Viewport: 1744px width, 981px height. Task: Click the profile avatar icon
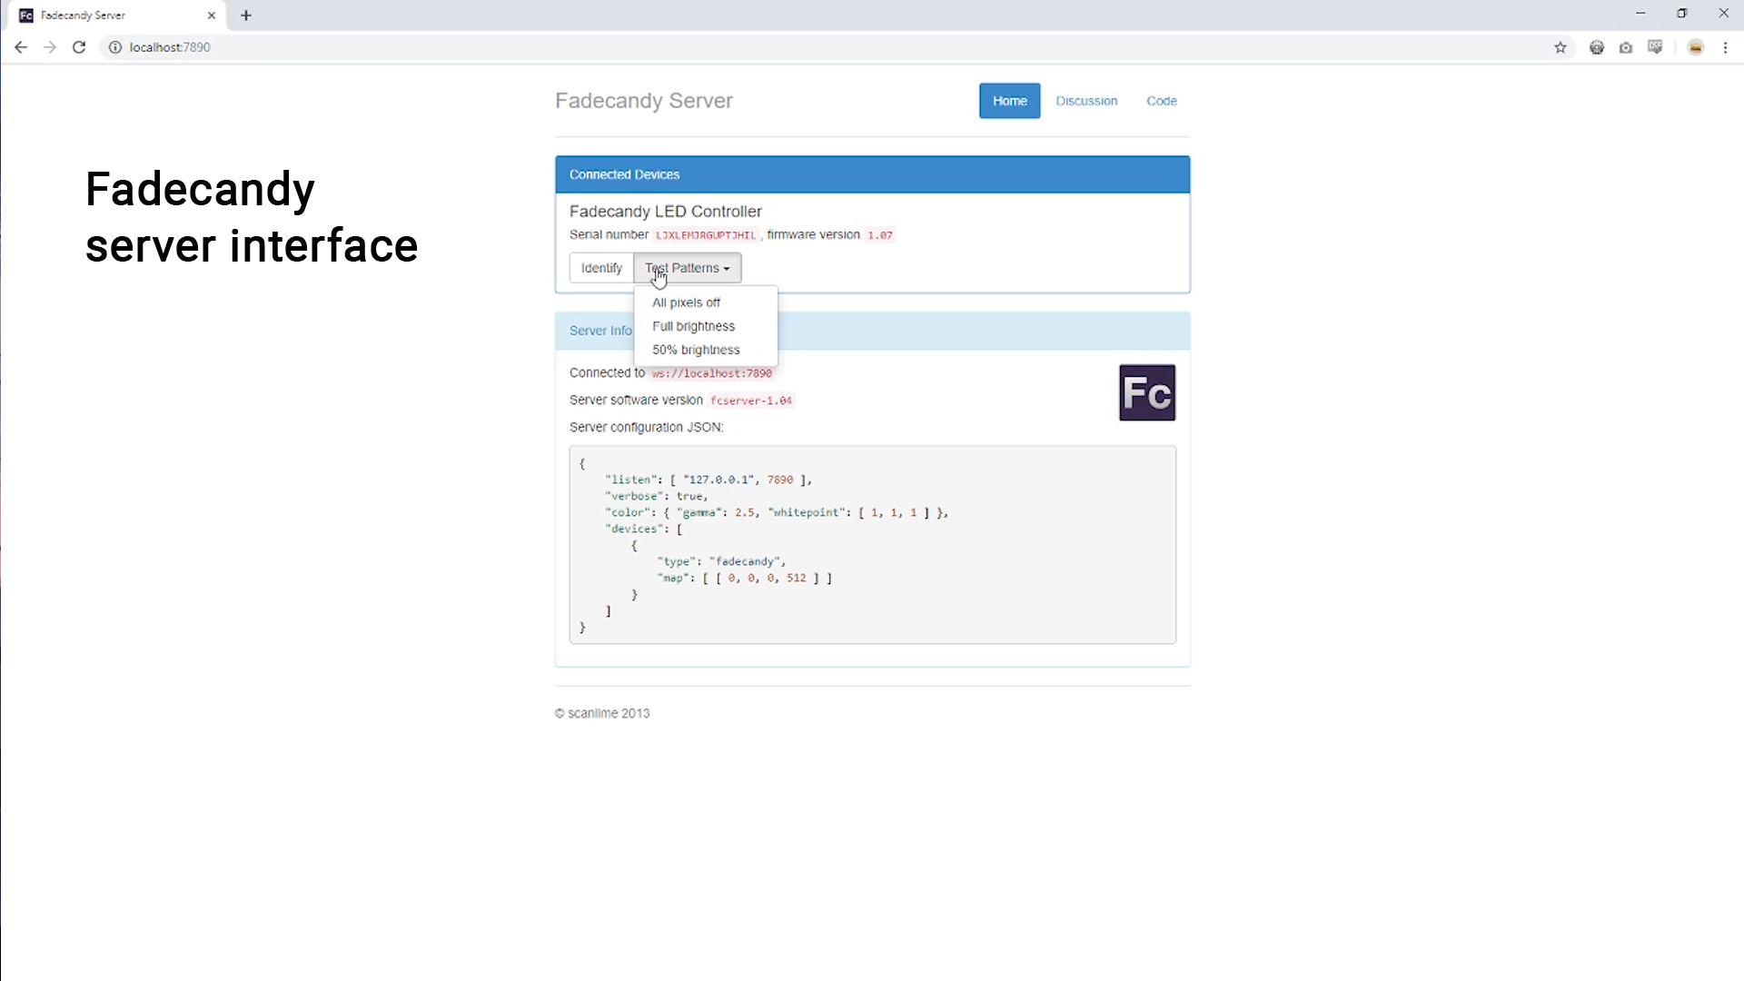click(x=1696, y=47)
